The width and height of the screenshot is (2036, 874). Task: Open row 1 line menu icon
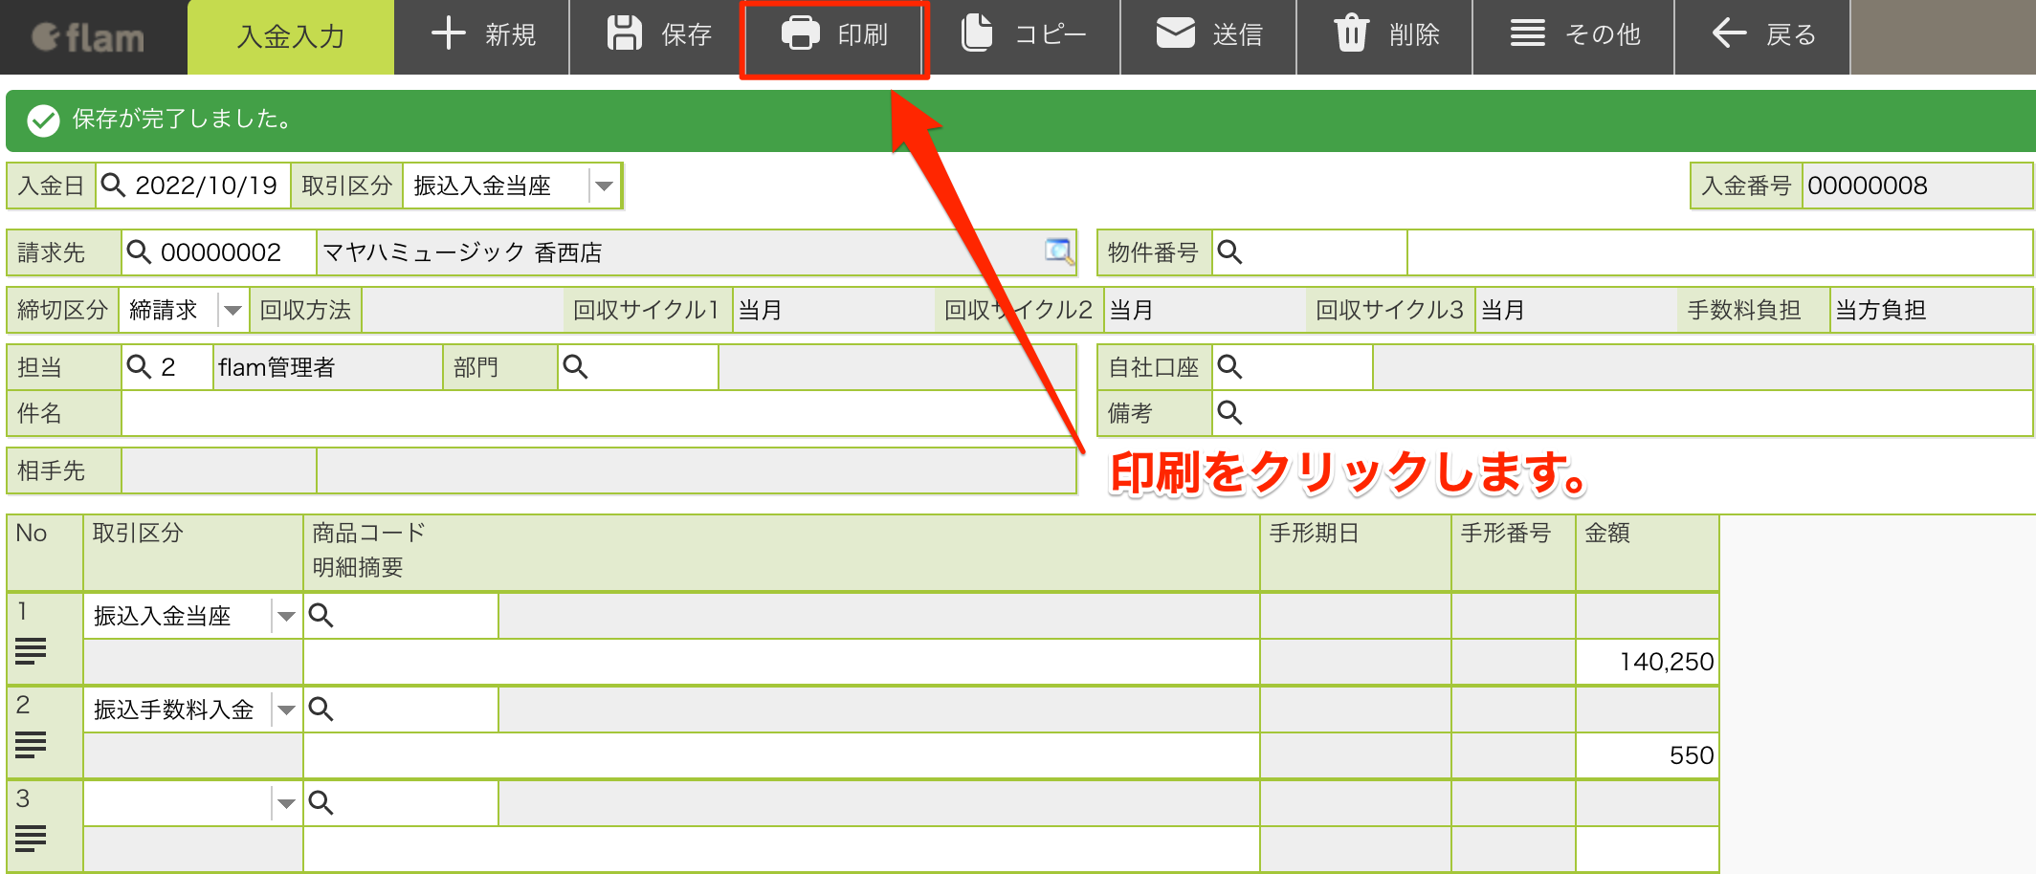point(31,651)
